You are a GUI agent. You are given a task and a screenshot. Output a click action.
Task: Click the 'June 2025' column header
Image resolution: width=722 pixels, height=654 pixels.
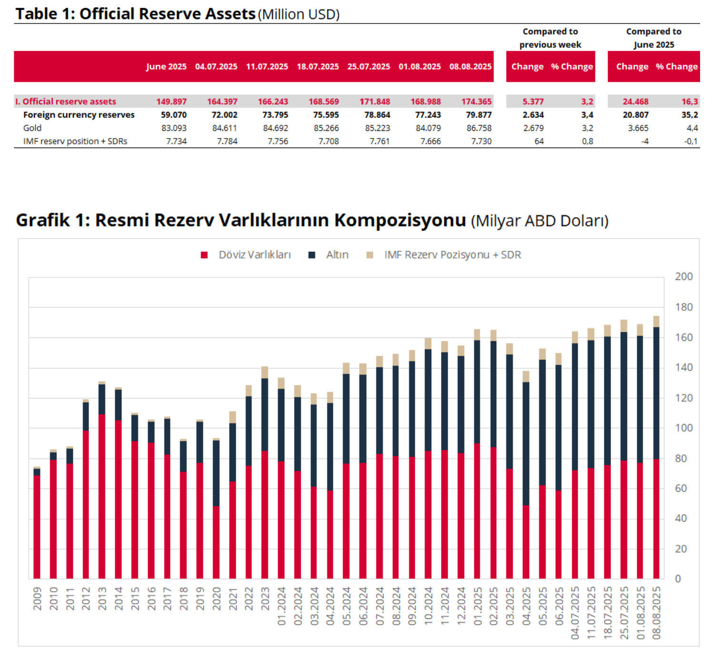point(166,67)
